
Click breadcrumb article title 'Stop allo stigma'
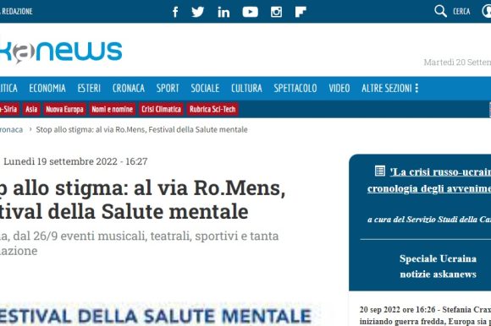point(141,129)
